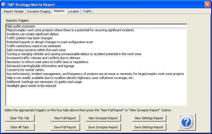Click the blue question mark help icon
212x134 pixels.
coord(186,122)
